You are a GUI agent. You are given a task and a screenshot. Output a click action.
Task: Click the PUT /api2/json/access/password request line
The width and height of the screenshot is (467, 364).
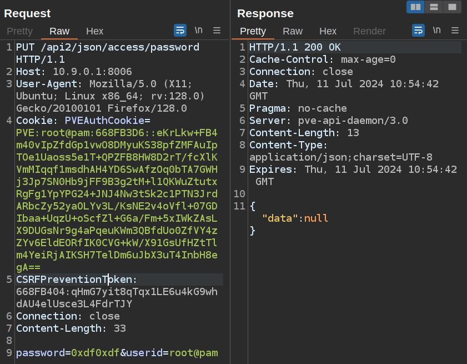(x=108, y=47)
